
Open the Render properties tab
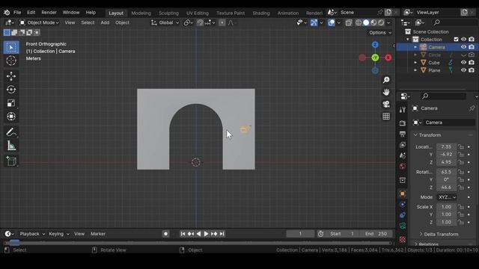point(403,123)
